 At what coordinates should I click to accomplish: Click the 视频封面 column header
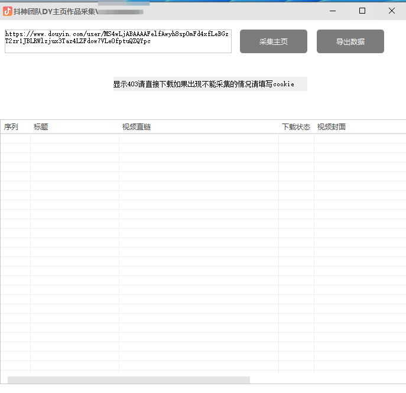pos(332,127)
